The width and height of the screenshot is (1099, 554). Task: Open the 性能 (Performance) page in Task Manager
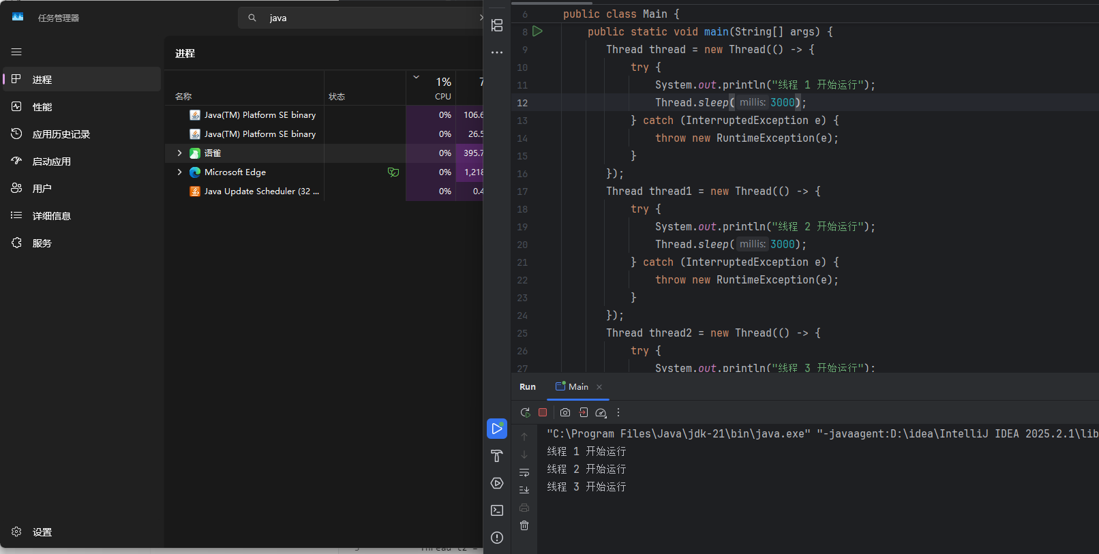(82, 106)
